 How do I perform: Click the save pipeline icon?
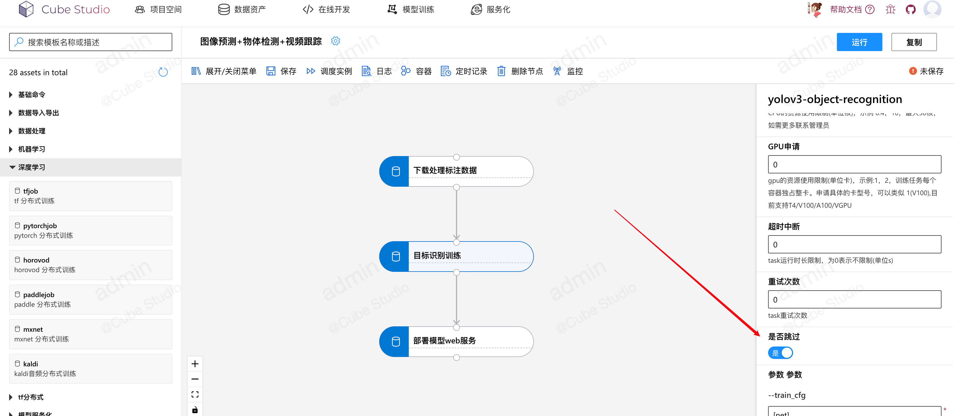point(271,71)
